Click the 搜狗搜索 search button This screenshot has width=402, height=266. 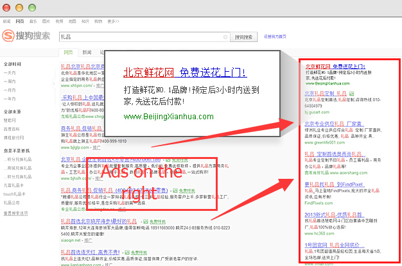(x=245, y=37)
